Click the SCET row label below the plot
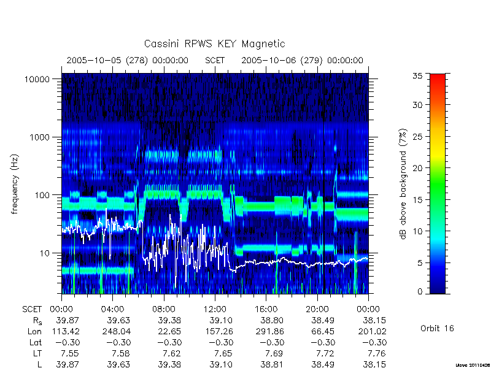The height and width of the screenshot is (368, 491). pos(32,309)
